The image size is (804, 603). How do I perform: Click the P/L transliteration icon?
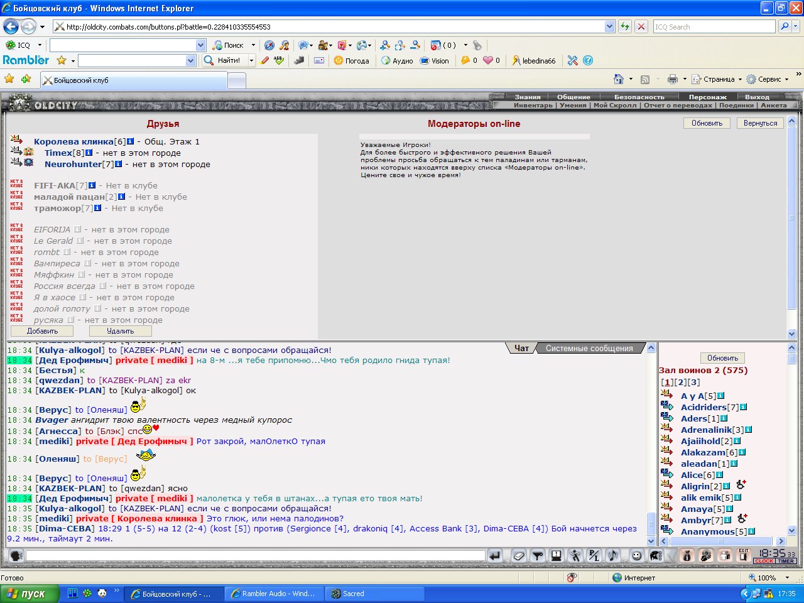pyautogui.click(x=594, y=556)
